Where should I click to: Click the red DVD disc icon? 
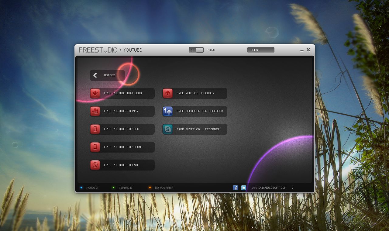tap(95, 165)
